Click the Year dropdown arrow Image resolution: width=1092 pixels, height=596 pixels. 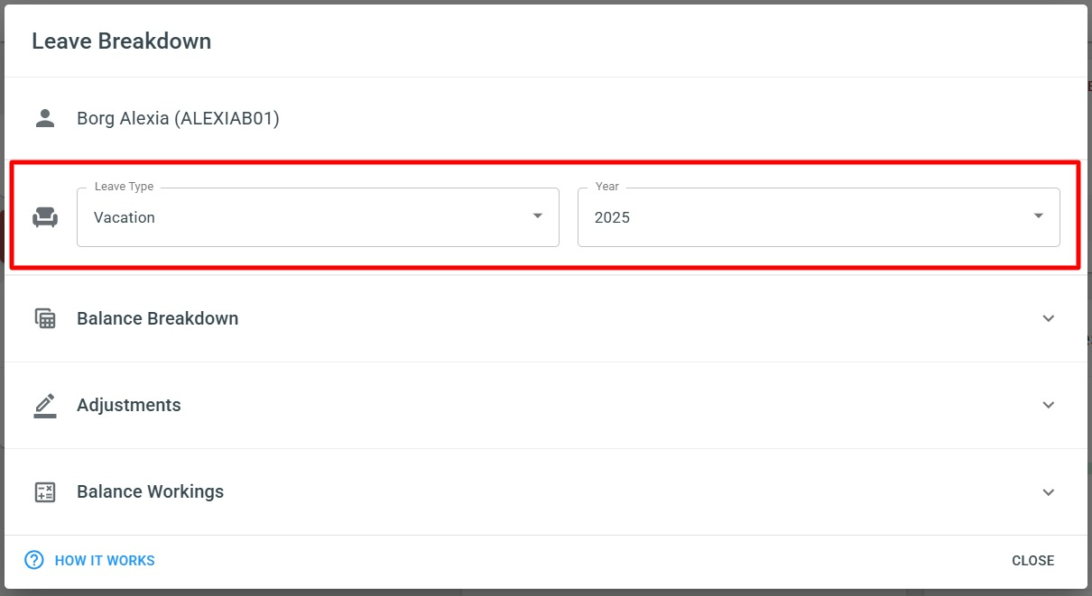pos(1039,216)
